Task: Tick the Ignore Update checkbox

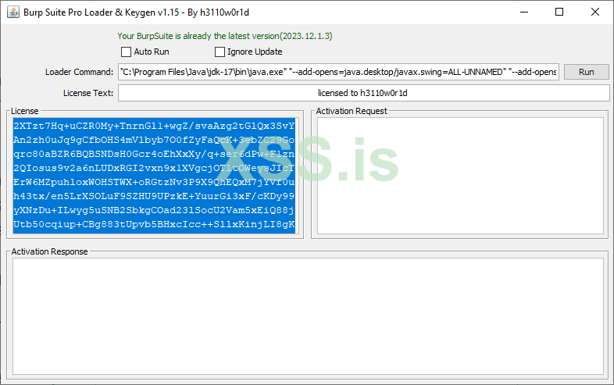Action: (220, 52)
